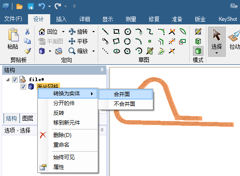Toggle visibility checkbox for file*
The width and height of the screenshot is (240, 176).
(x=15, y=79)
